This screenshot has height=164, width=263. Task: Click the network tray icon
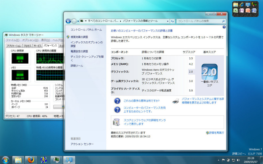click(233, 160)
